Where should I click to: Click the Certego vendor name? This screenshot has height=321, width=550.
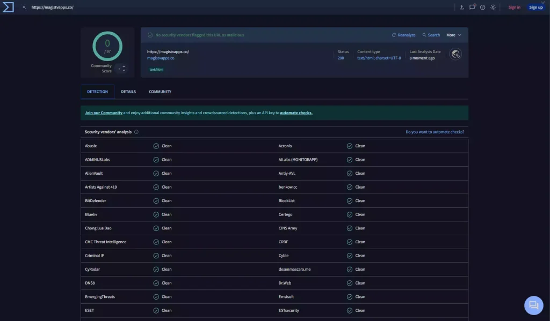(x=286, y=214)
